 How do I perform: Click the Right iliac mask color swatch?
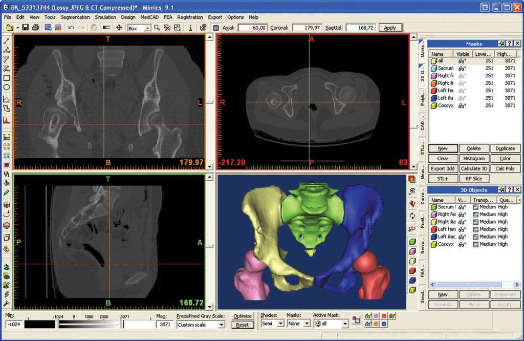pyautogui.click(x=433, y=83)
